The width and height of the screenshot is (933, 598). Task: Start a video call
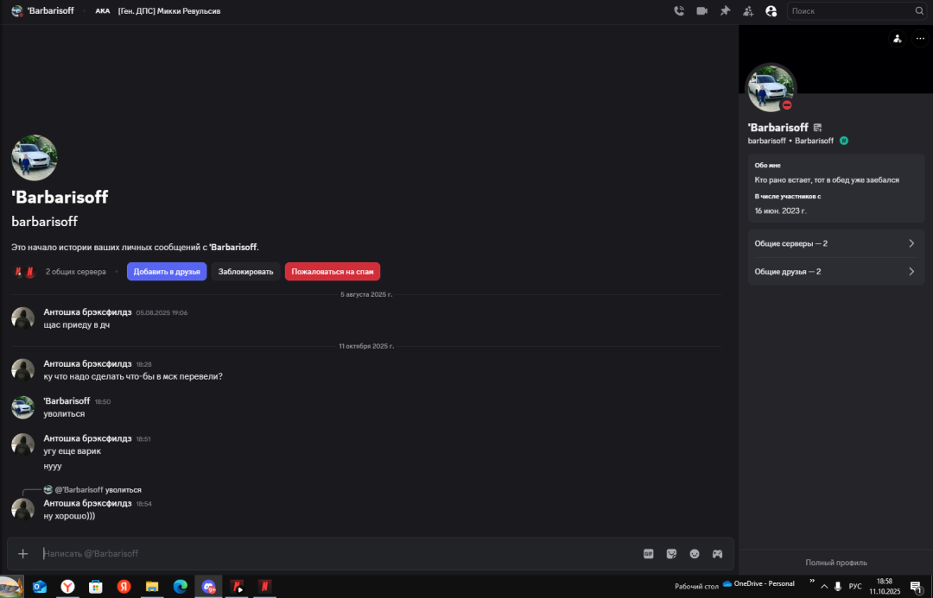click(x=702, y=11)
